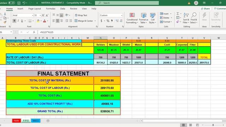
Task: Click Merge & Center
Action: (84, 21)
